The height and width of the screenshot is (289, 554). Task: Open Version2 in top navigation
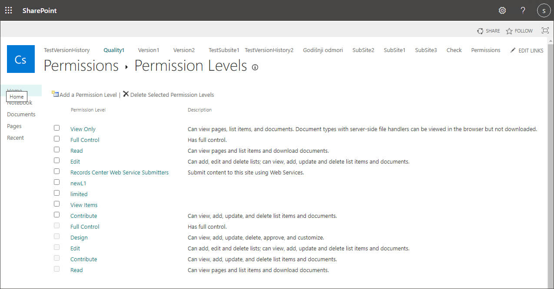click(184, 50)
